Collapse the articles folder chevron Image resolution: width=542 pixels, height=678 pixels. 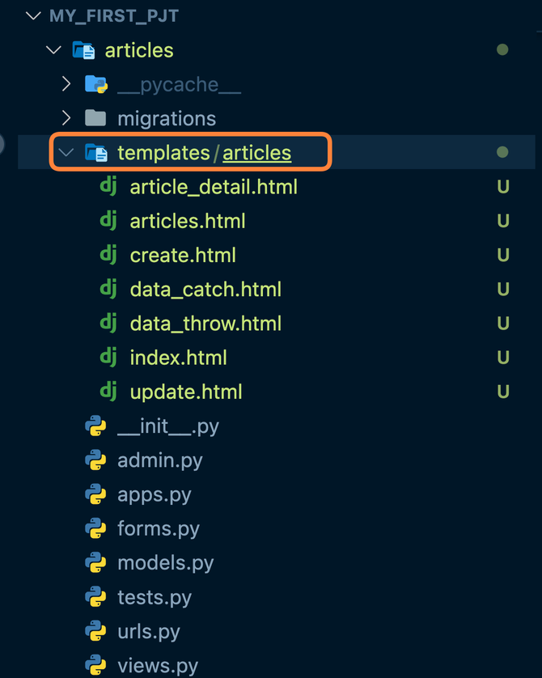(54, 50)
